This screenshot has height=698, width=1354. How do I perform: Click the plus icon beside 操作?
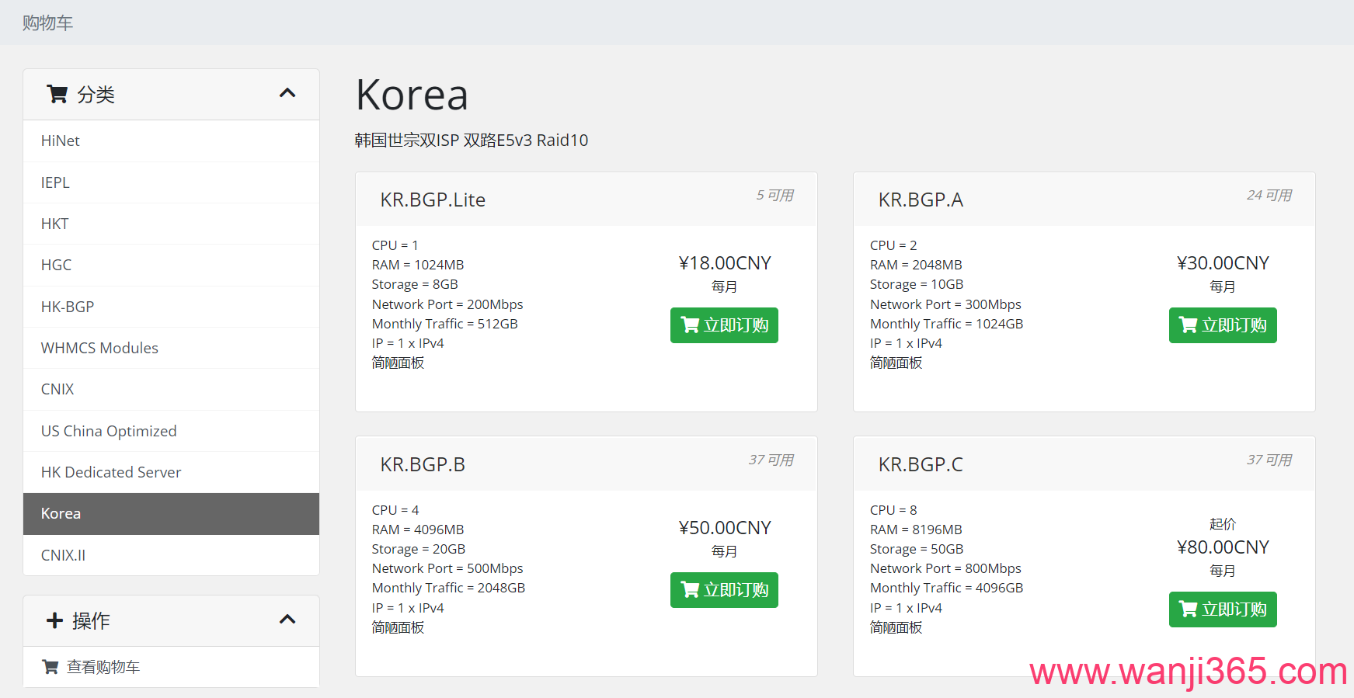54,620
